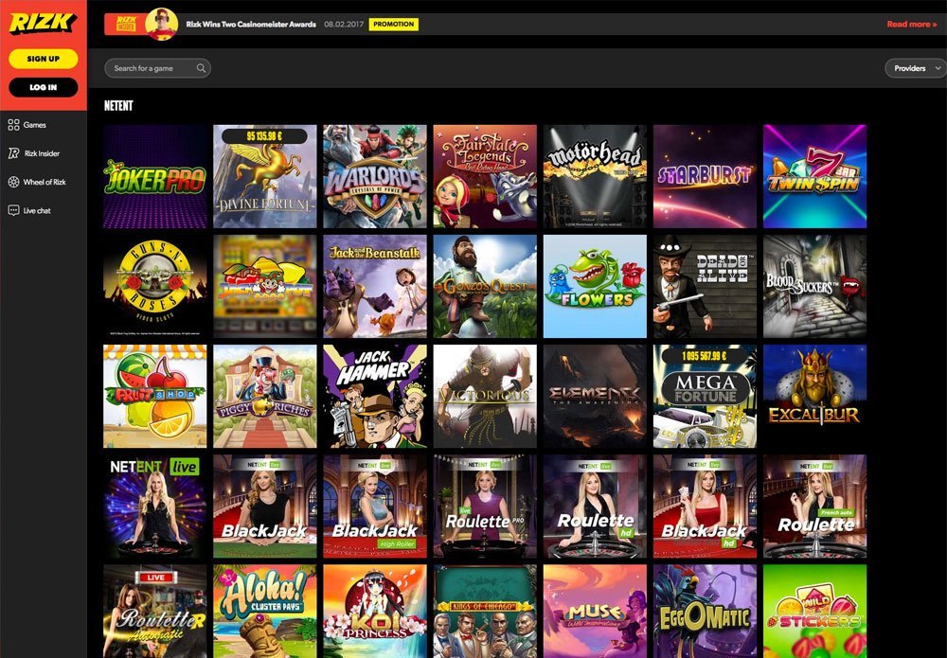Open the NetEnt Live lobby tile
This screenshot has height=658, width=947.
point(154,506)
